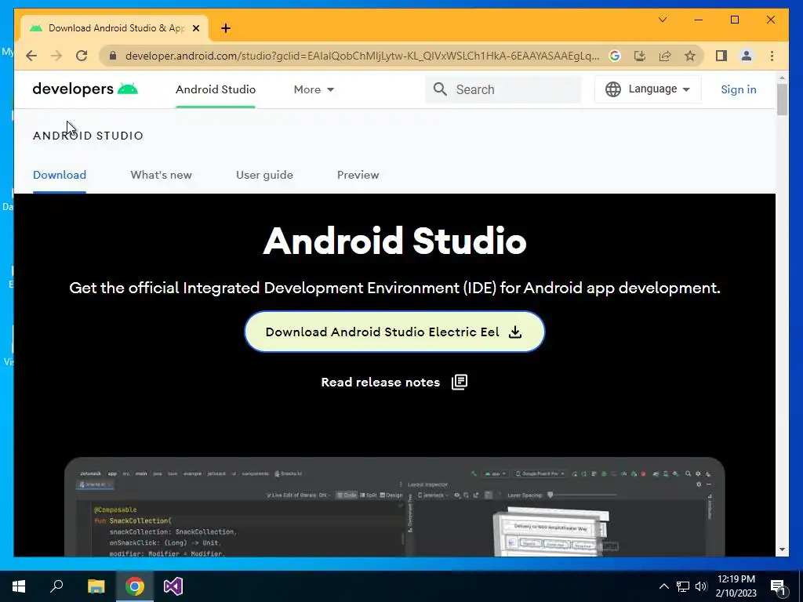Expand the More menu
The width and height of the screenshot is (803, 602).
point(314,89)
